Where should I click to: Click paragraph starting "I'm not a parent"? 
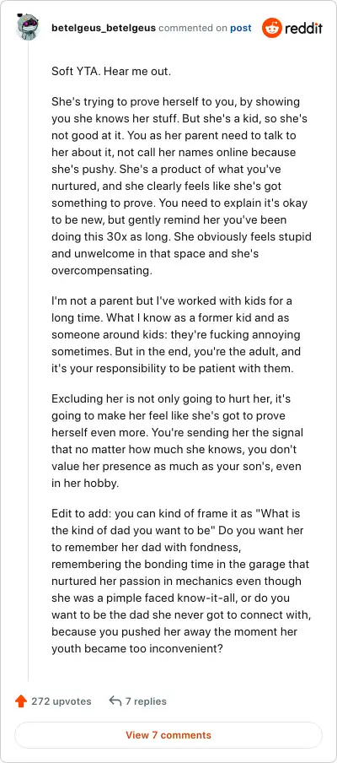click(x=176, y=335)
